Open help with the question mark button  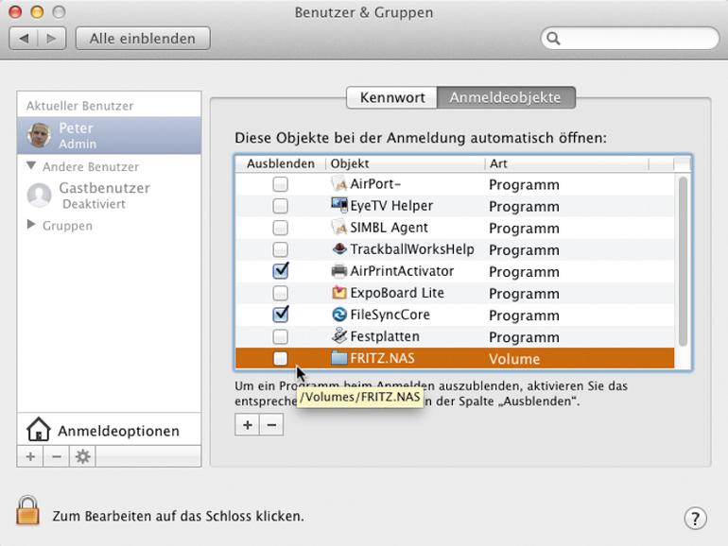point(695,518)
